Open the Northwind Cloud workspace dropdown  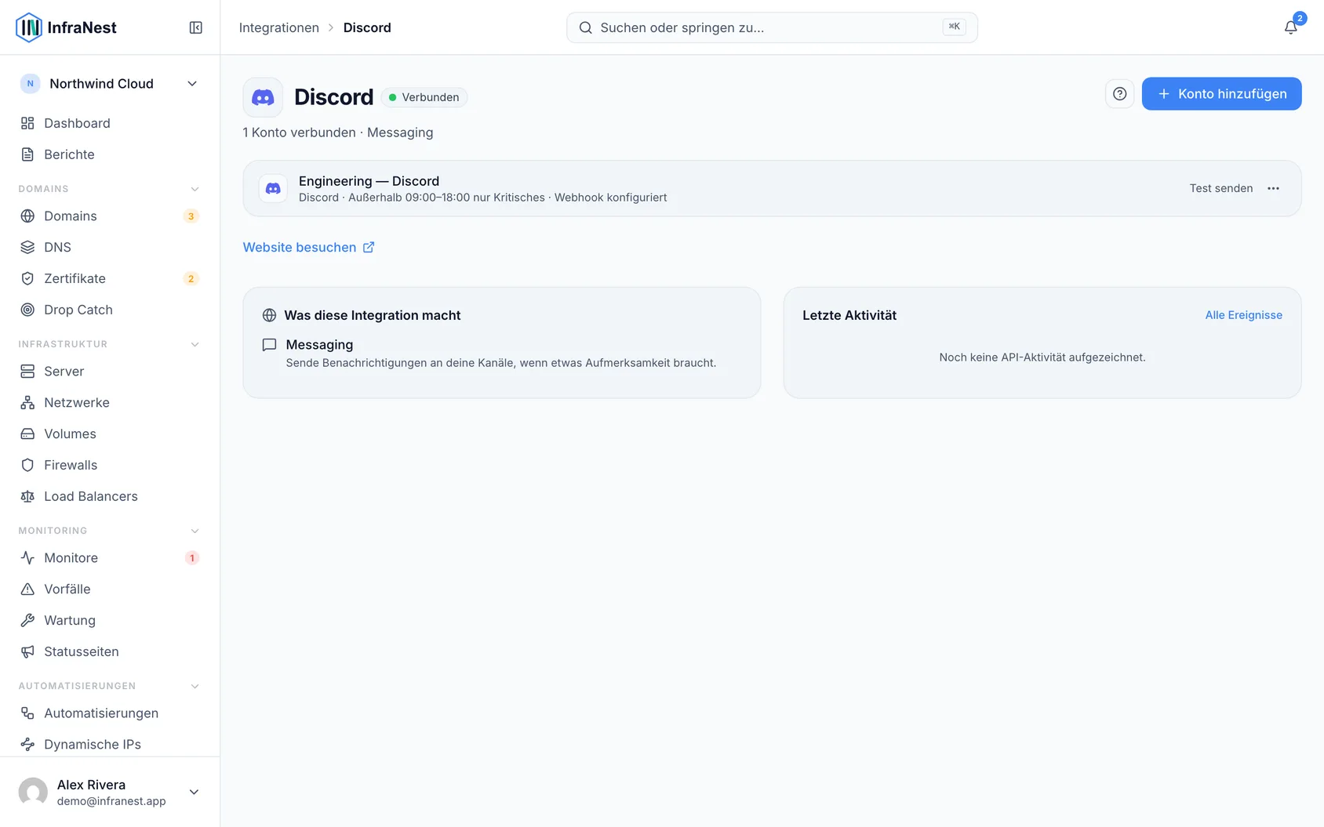[110, 84]
